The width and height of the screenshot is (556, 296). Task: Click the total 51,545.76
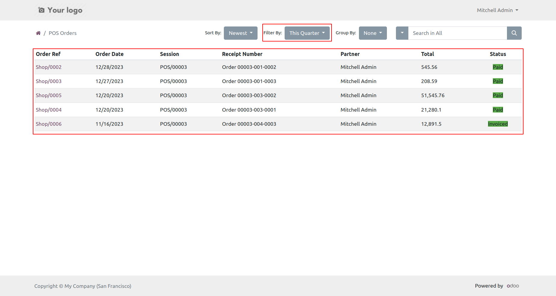coord(433,95)
